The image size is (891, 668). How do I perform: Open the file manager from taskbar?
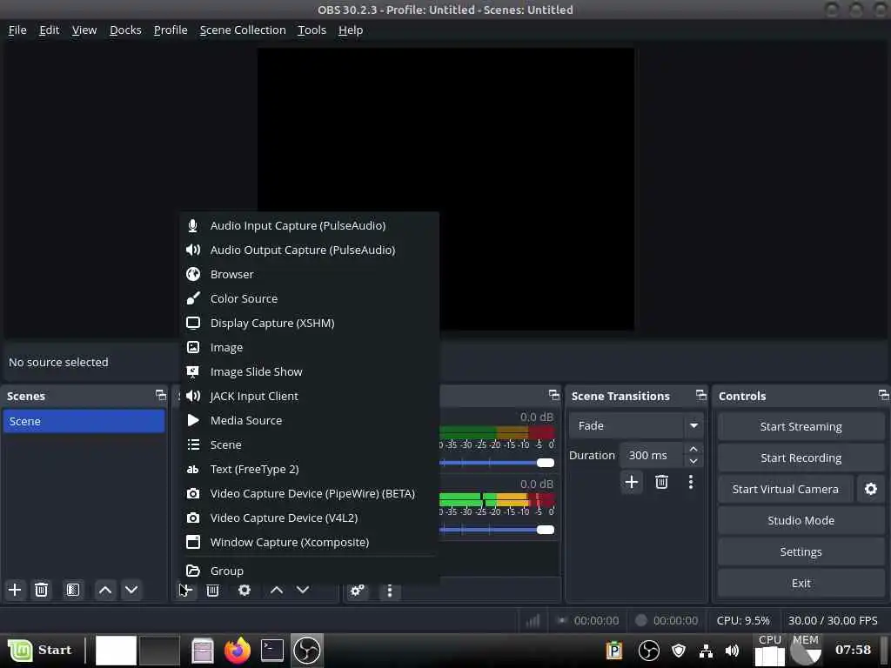pyautogui.click(x=202, y=651)
